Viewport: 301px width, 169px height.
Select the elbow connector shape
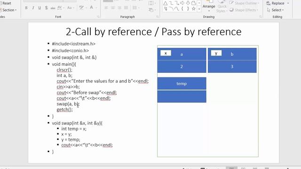point(171,3)
